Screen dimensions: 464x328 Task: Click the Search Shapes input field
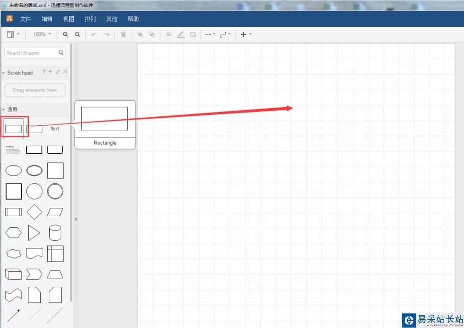(35, 53)
